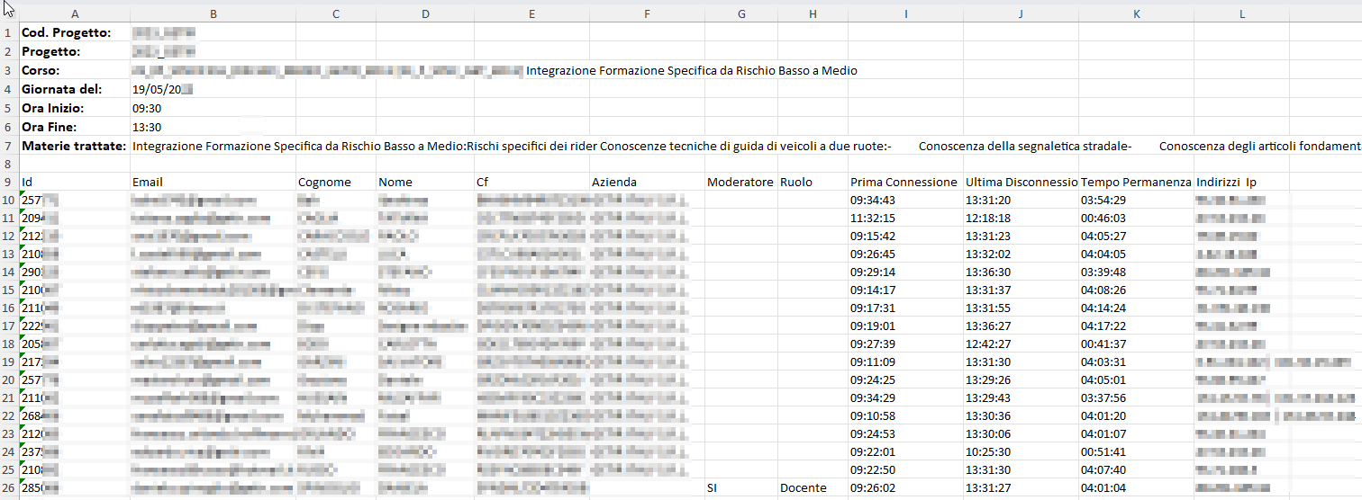This screenshot has height=500, width=1362.
Task: Select column header G
Action: tap(740, 13)
